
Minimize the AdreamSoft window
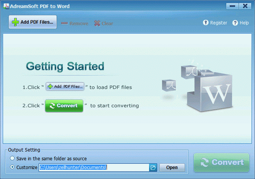(232, 6)
